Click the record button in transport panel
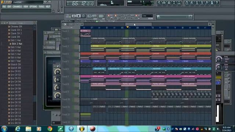235x132 pixels. point(83,16)
